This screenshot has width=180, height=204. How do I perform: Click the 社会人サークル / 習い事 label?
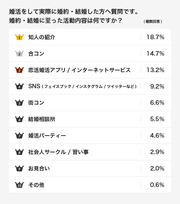(58, 152)
